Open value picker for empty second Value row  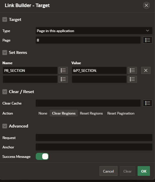[x=132, y=79]
